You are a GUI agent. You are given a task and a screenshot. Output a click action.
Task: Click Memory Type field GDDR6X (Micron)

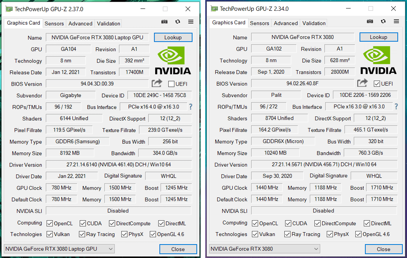pos(283,141)
